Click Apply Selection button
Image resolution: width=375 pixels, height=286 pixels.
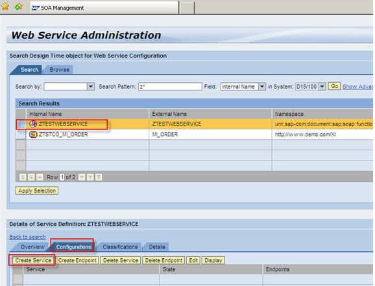click(37, 191)
